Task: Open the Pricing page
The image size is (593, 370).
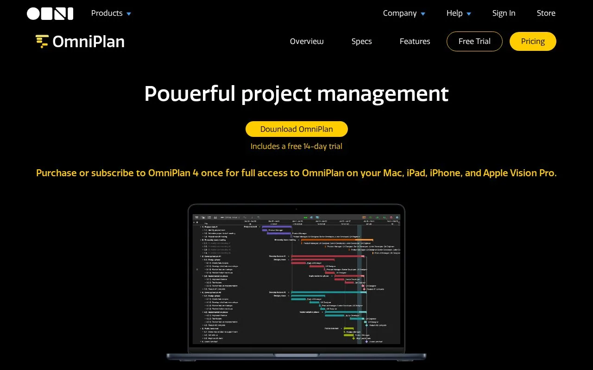Action: coord(533,41)
